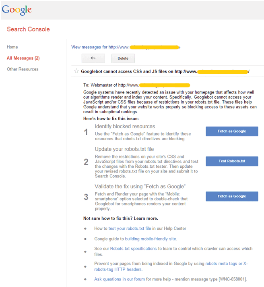Image resolution: width=264 pixels, height=287 pixels.
Task: Open View messages for site link
Action: (126, 47)
